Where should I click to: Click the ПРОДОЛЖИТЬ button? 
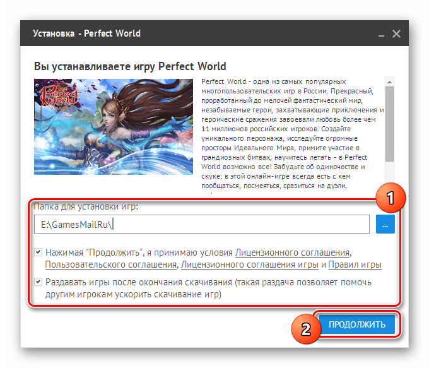pyautogui.click(x=357, y=324)
